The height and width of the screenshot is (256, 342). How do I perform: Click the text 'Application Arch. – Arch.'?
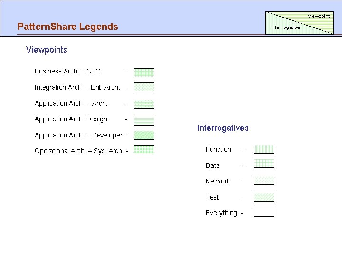click(71, 103)
